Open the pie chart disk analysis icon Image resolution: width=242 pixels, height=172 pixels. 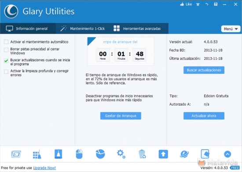(x=100, y=154)
